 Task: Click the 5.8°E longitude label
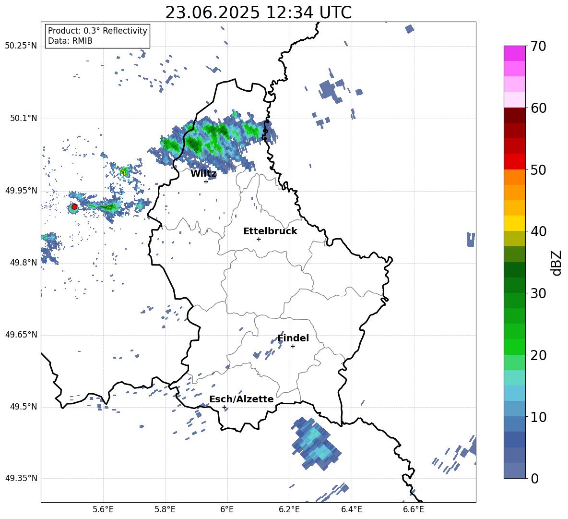pyautogui.click(x=165, y=509)
